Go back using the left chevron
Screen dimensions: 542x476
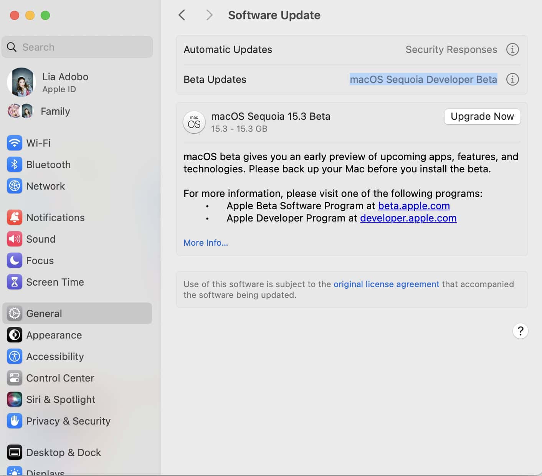[x=182, y=15]
